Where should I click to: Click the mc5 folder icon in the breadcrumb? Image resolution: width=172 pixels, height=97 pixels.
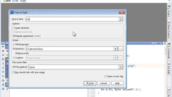point(4,1)
